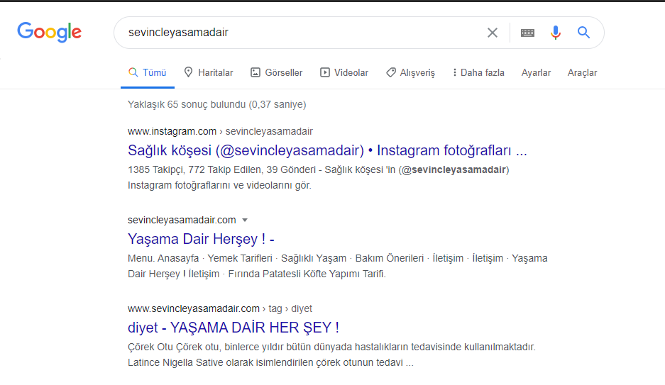Image resolution: width=665 pixels, height=385 pixels.
Task: Click the 'Fırında Patatesli Köfte Yapımı Tarifi' snippet text
Action: pos(307,274)
